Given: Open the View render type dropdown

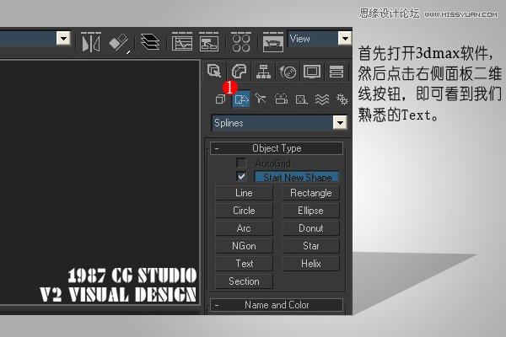Looking at the screenshot, I should (344, 39).
